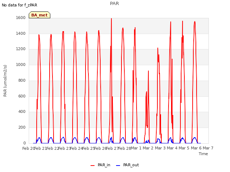This screenshot has width=230, height=172.
Task: Click the Mar 6 x-axis label
Action: click(196, 148)
